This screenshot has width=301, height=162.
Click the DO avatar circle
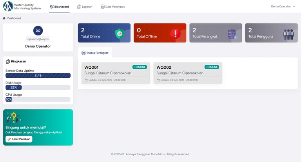tap(38, 30)
